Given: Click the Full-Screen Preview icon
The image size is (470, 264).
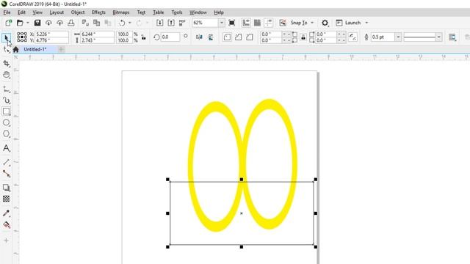Looking at the screenshot, I should point(231,23).
